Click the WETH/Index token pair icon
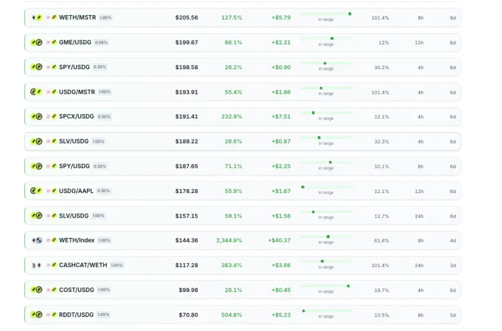 click(x=37, y=240)
